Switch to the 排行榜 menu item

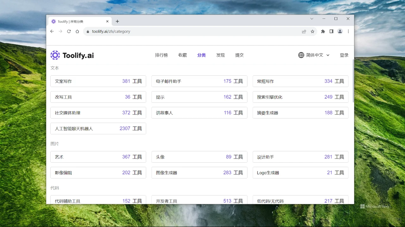pyautogui.click(x=161, y=55)
